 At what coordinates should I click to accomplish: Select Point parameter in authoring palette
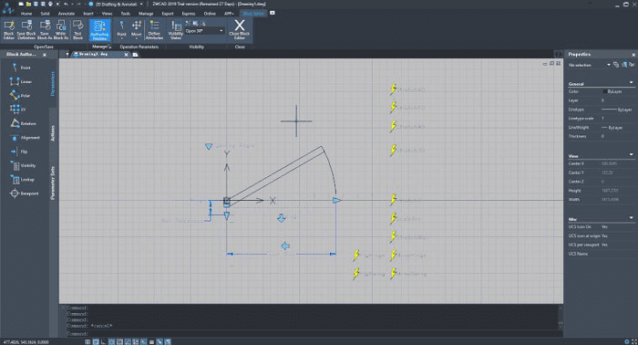click(21, 68)
